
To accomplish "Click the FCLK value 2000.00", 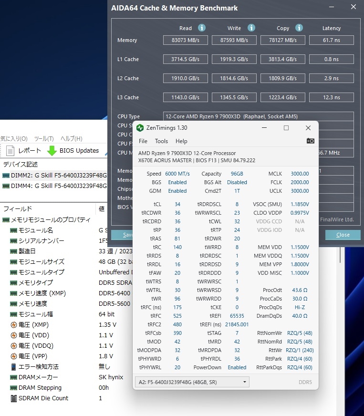I will click(300, 182).
